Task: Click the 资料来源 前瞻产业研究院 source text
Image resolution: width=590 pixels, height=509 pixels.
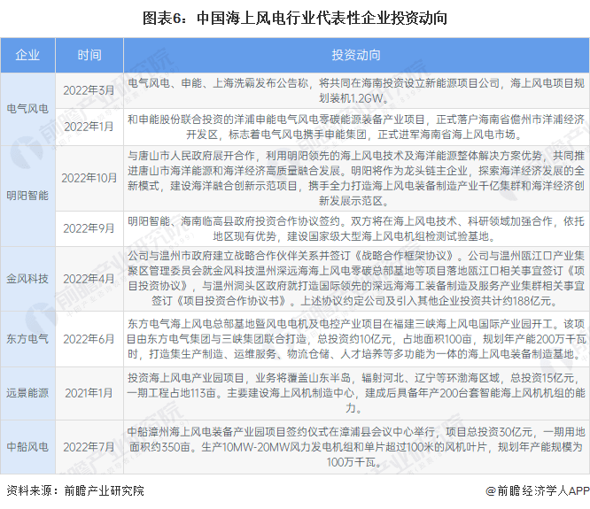Action: [74, 491]
